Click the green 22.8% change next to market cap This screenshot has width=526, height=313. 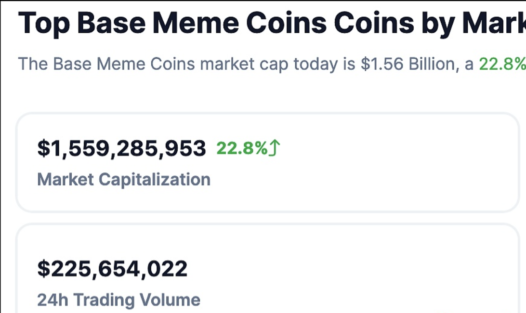click(242, 148)
